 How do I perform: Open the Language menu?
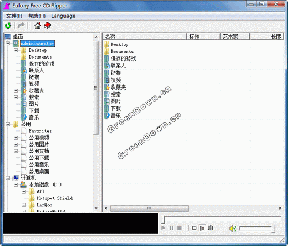click(63, 16)
